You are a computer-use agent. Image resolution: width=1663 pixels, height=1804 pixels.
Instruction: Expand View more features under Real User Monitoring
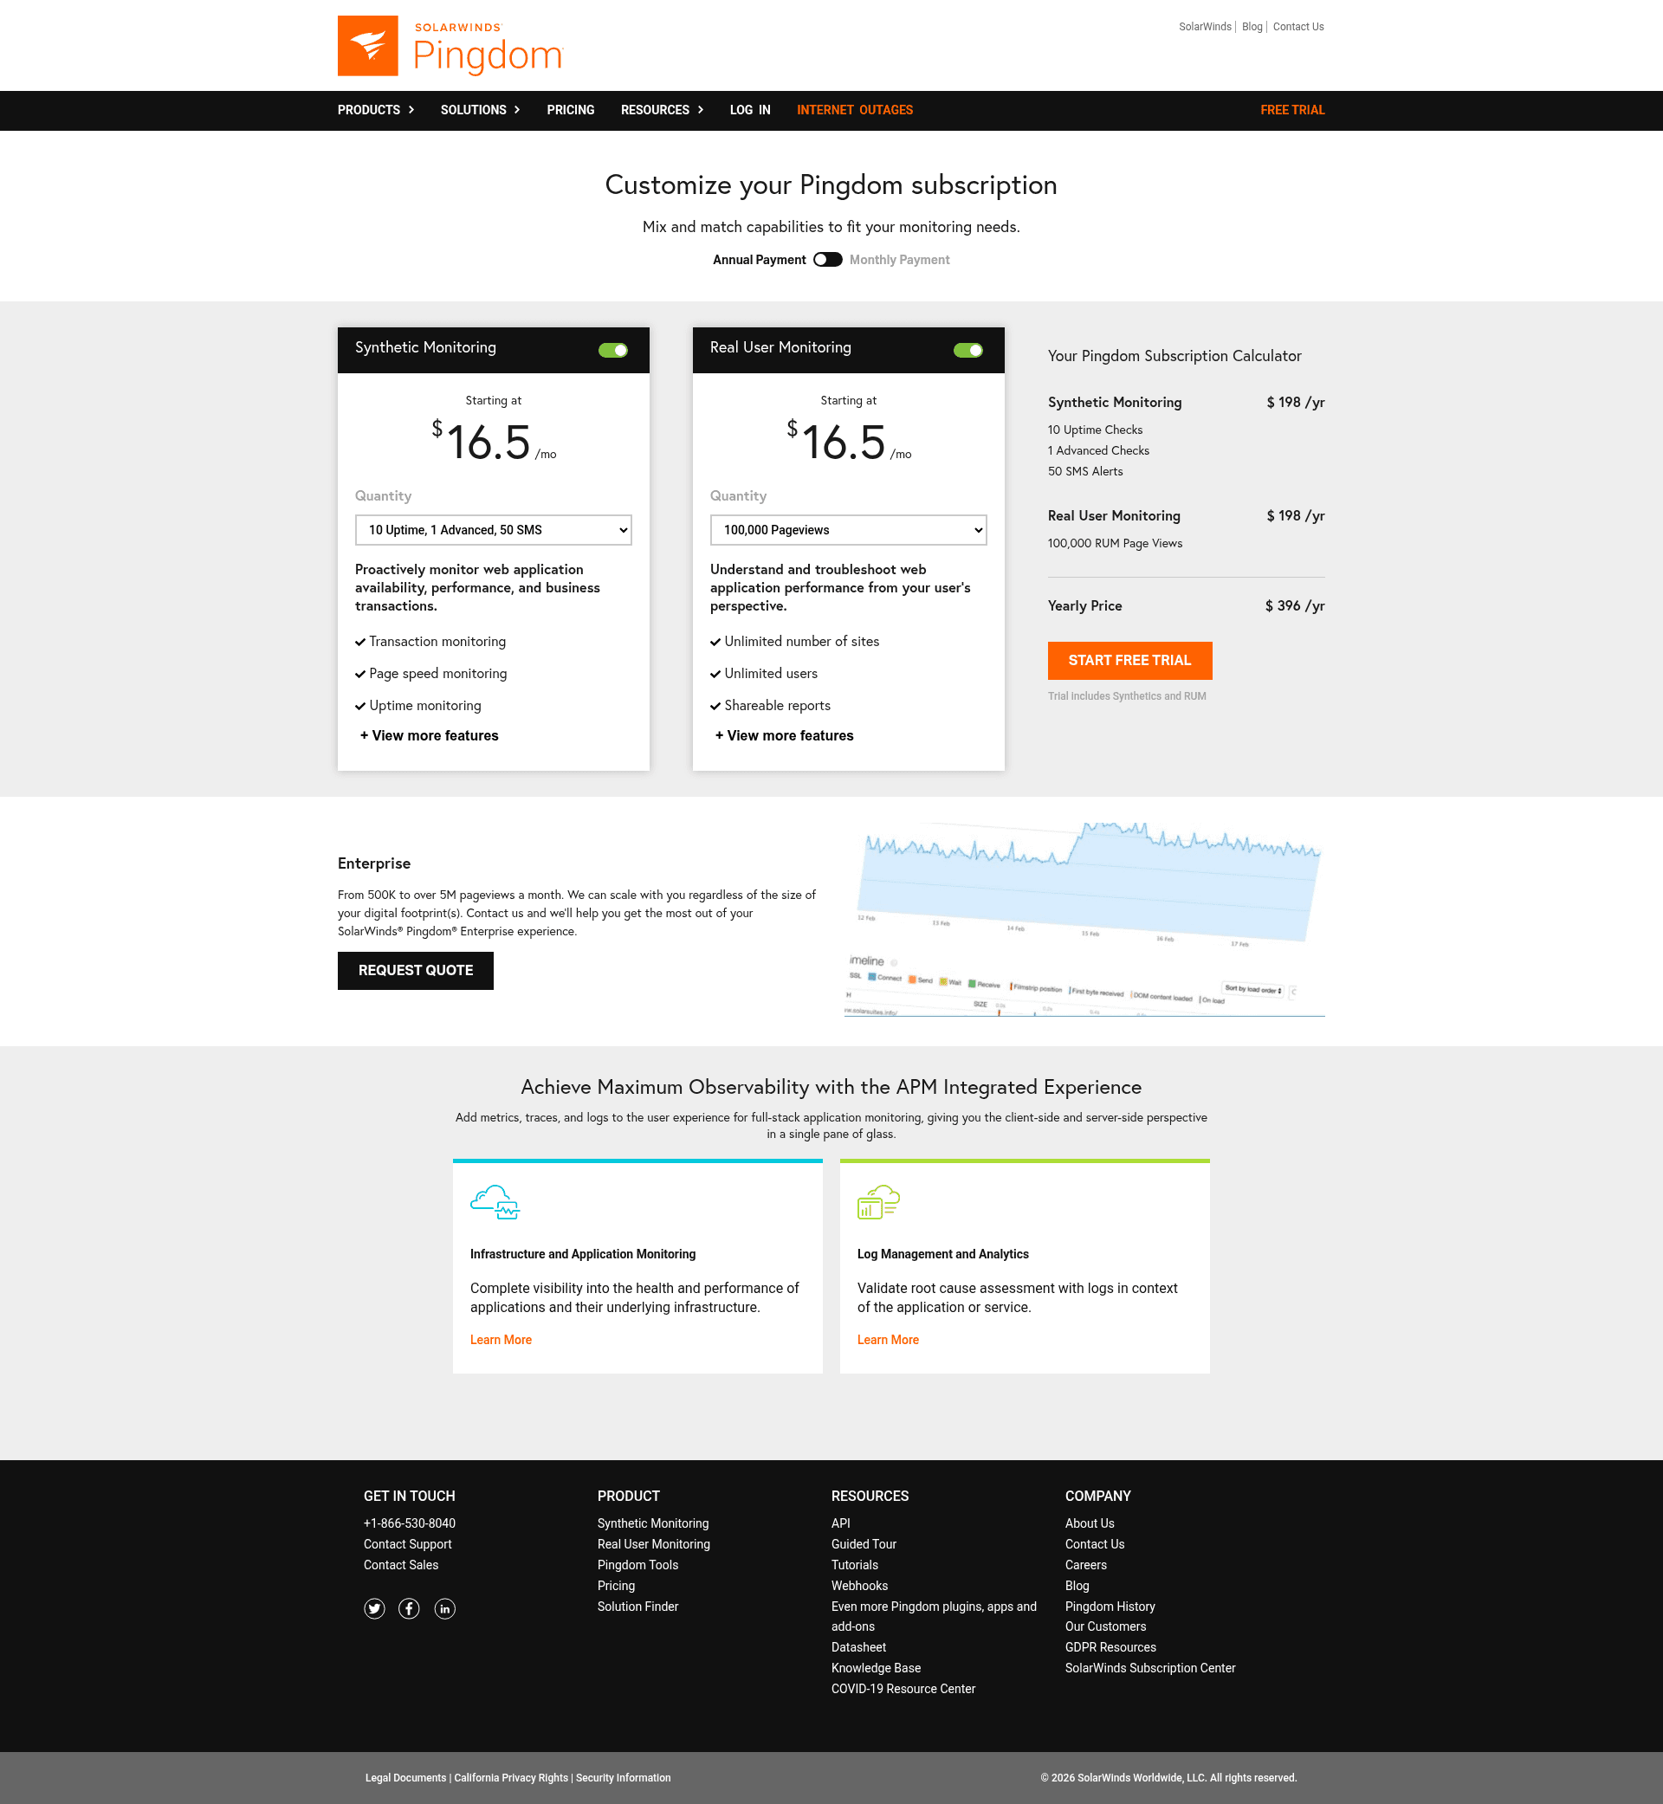(x=785, y=736)
